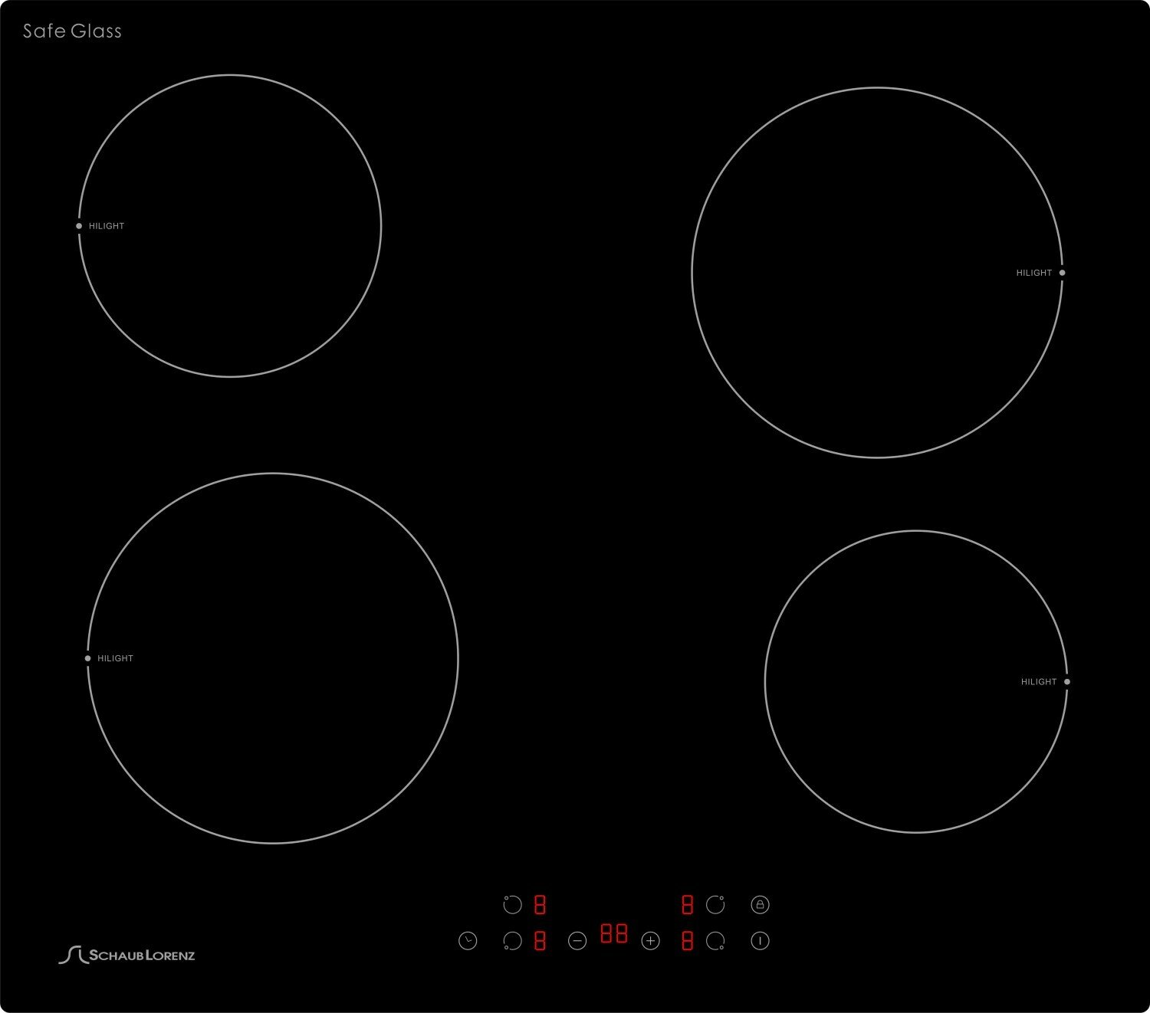Tap the minus button to decrease power
The height and width of the screenshot is (1013, 1150).
click(x=577, y=940)
